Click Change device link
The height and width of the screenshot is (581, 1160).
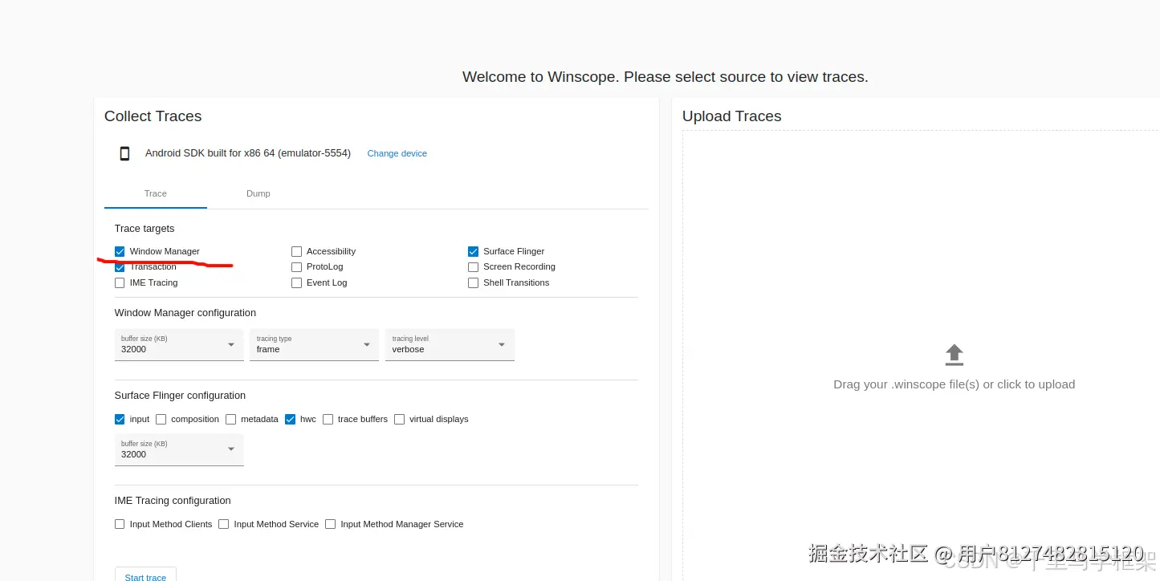[397, 153]
